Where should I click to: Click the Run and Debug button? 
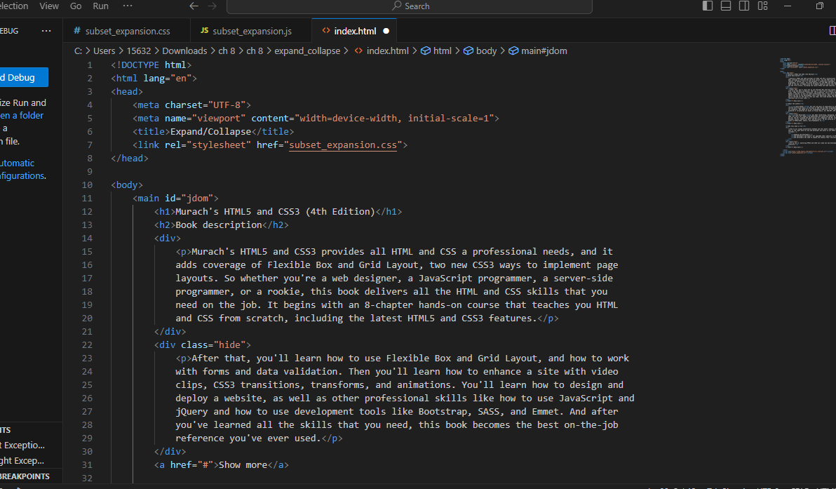(x=24, y=77)
